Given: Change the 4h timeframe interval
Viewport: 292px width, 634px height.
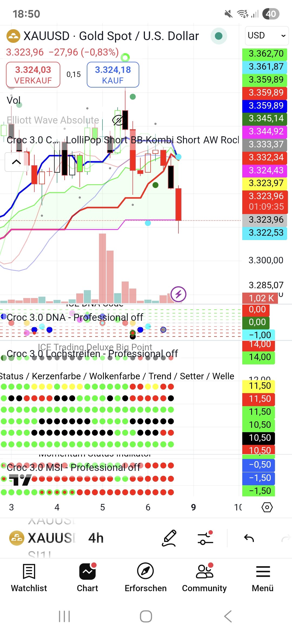Looking at the screenshot, I should (96, 538).
